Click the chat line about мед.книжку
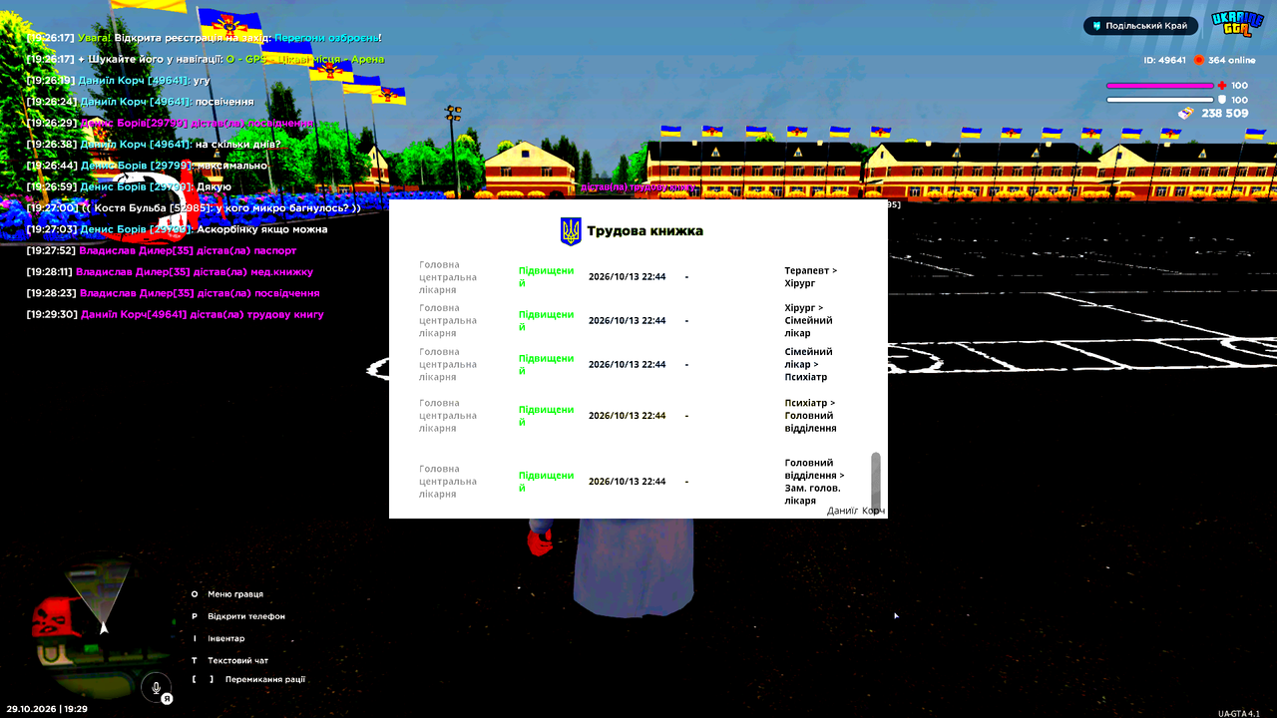This screenshot has height=718, width=1277. coord(170,271)
